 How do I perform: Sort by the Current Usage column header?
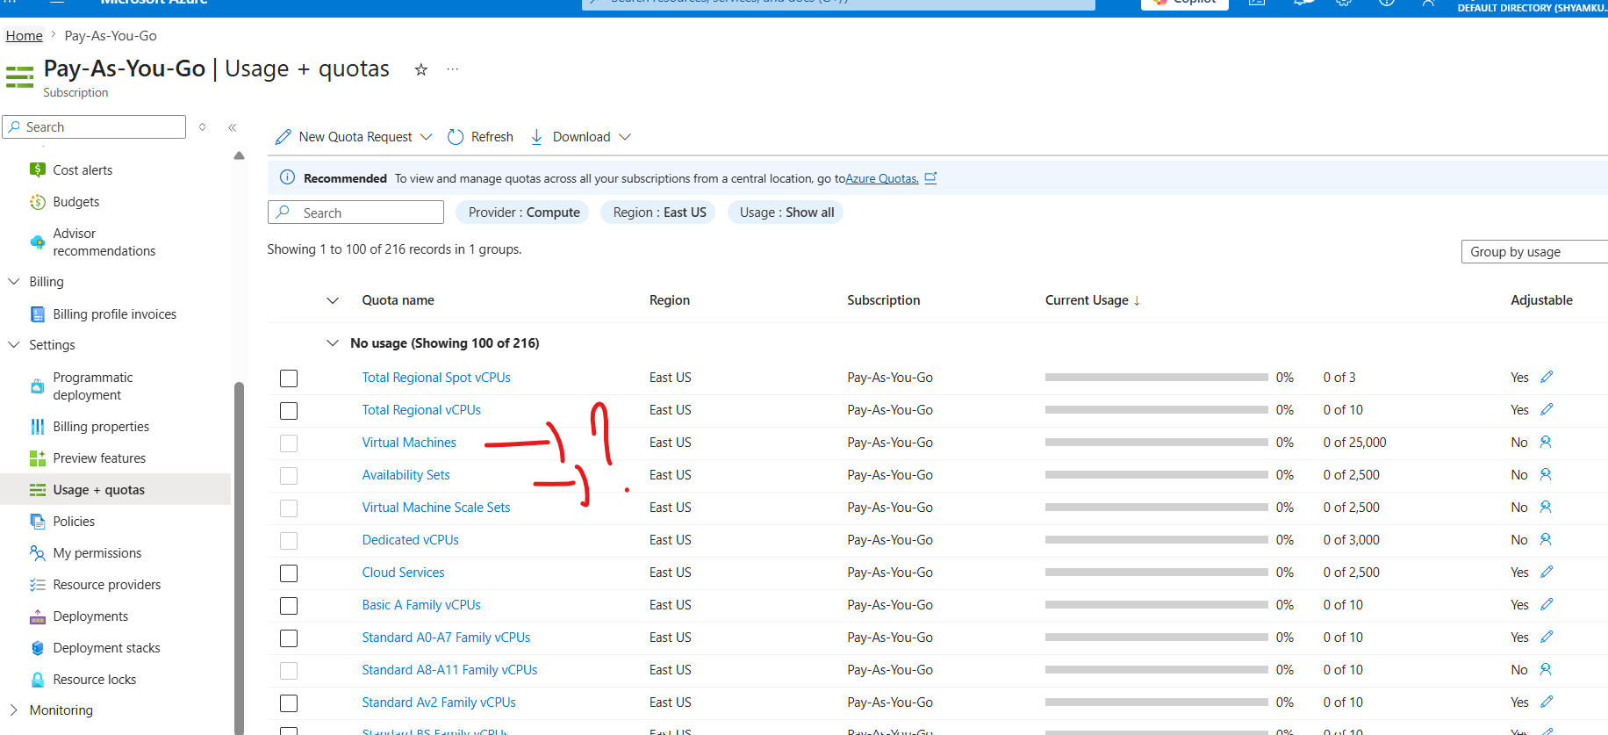1092,300
